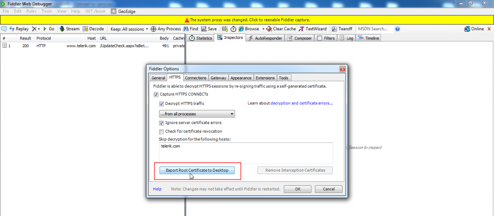Enable Check for certificate revocation
The height and width of the screenshot is (216, 494).
162,131
